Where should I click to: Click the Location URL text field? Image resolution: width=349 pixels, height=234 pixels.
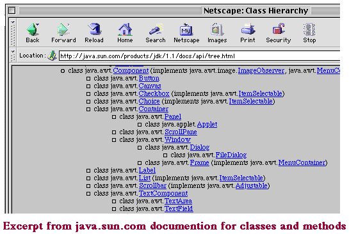click(x=199, y=56)
